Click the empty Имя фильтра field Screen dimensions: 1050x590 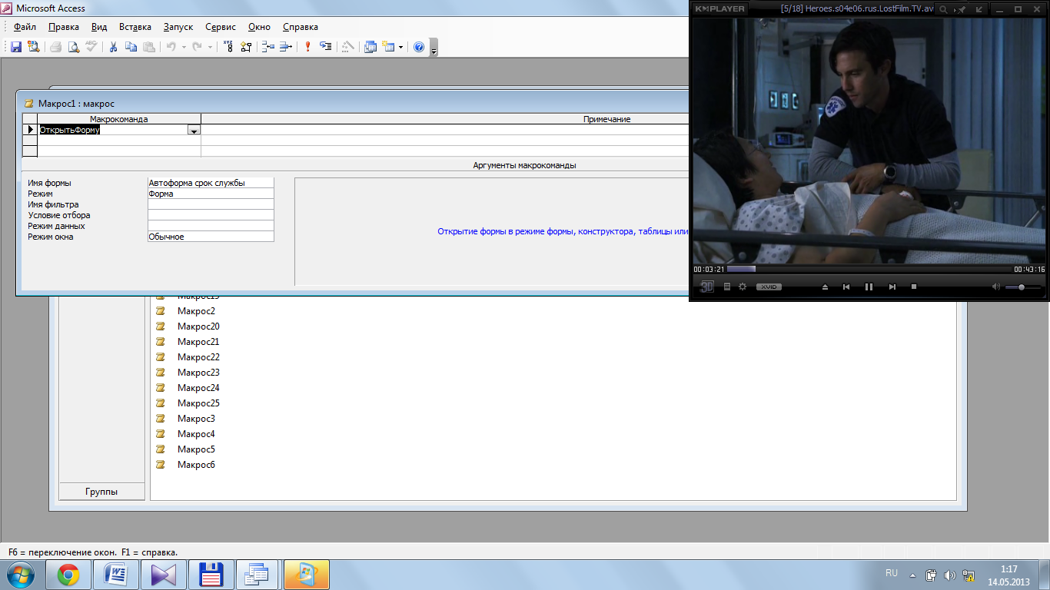coord(211,204)
